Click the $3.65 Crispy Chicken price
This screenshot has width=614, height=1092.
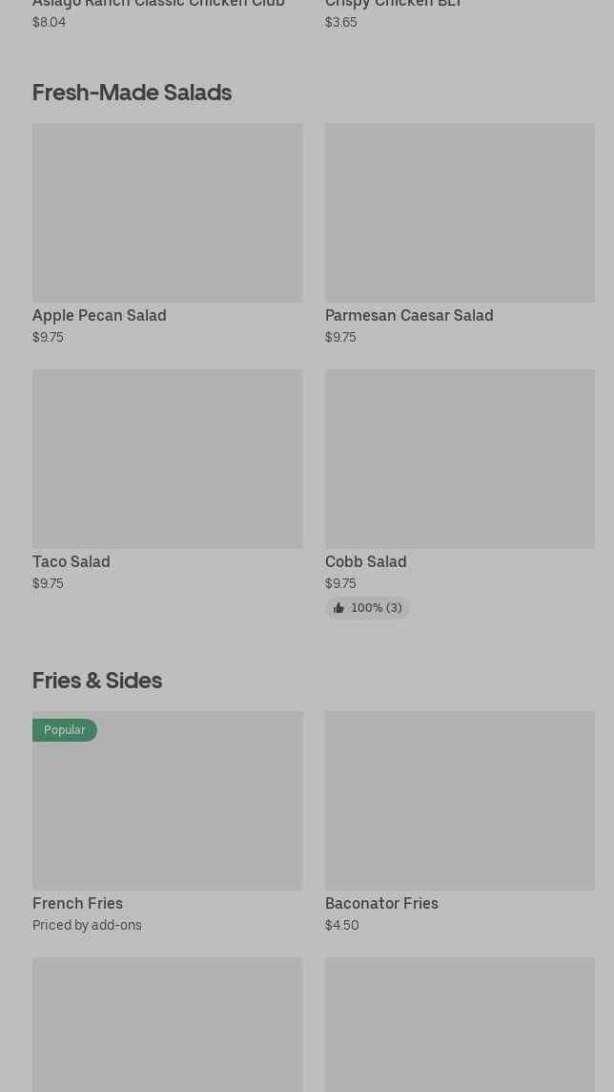click(340, 22)
